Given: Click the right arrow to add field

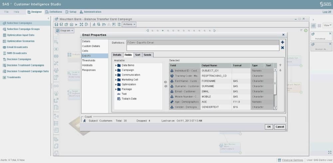Looking at the screenshot, I should [166, 82].
